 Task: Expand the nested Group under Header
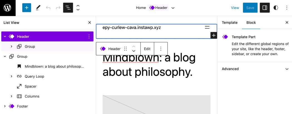click(x=11, y=47)
